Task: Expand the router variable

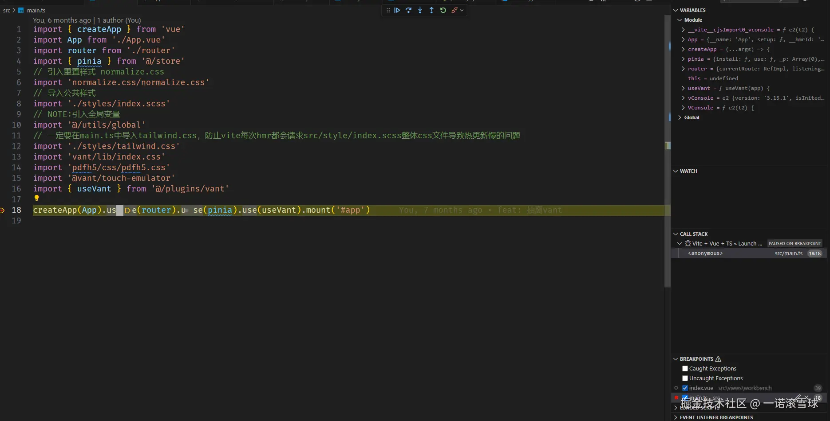Action: click(683, 69)
